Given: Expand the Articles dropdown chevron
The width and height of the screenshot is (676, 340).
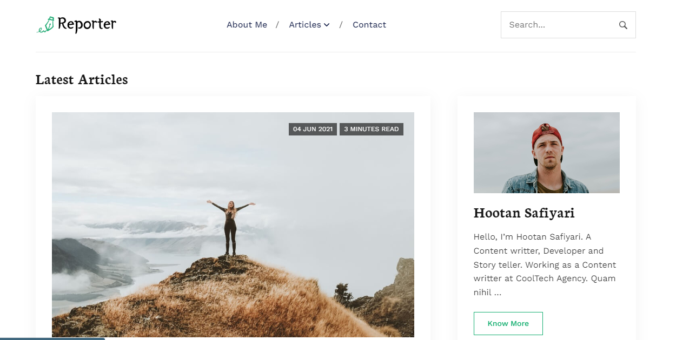Looking at the screenshot, I should coord(327,25).
